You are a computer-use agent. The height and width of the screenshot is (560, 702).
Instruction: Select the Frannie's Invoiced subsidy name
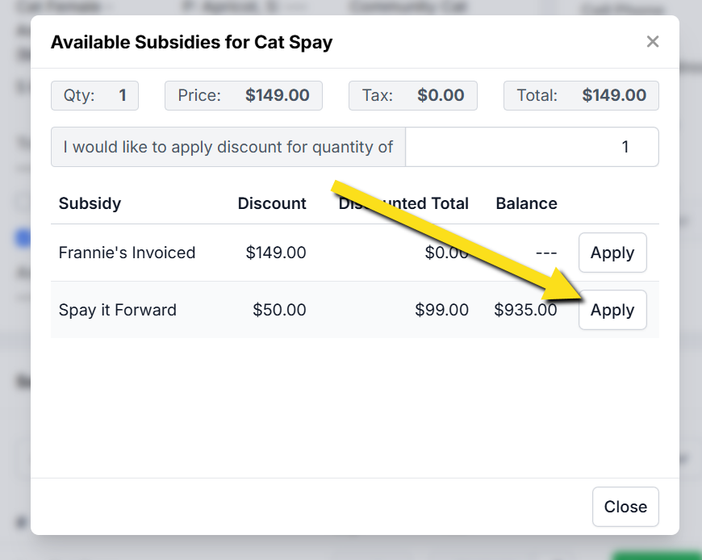[x=127, y=253]
